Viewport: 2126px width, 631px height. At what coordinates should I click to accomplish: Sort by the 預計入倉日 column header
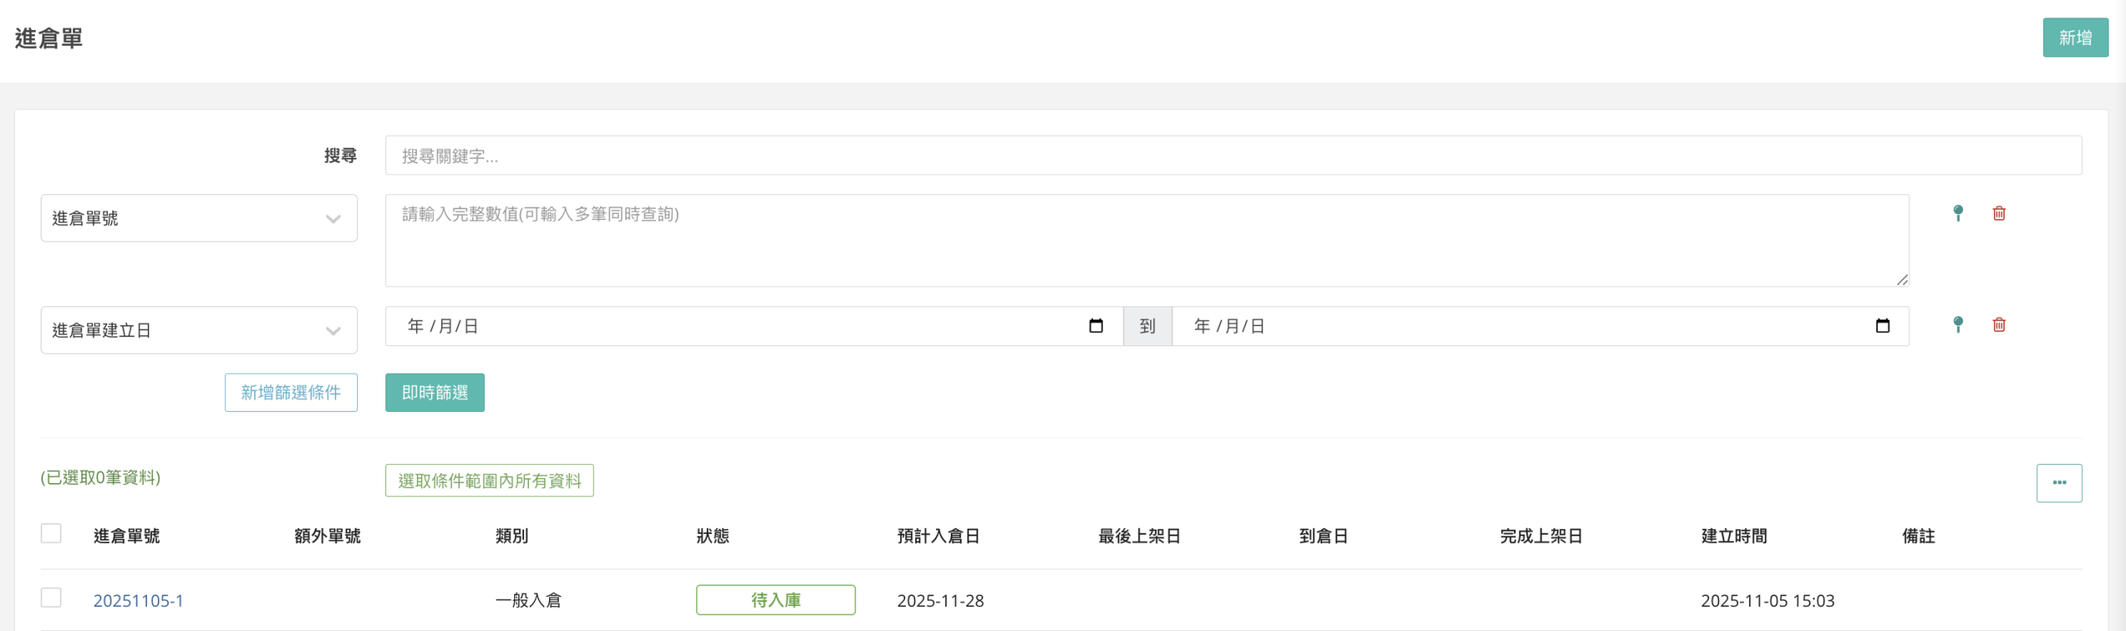pos(938,536)
